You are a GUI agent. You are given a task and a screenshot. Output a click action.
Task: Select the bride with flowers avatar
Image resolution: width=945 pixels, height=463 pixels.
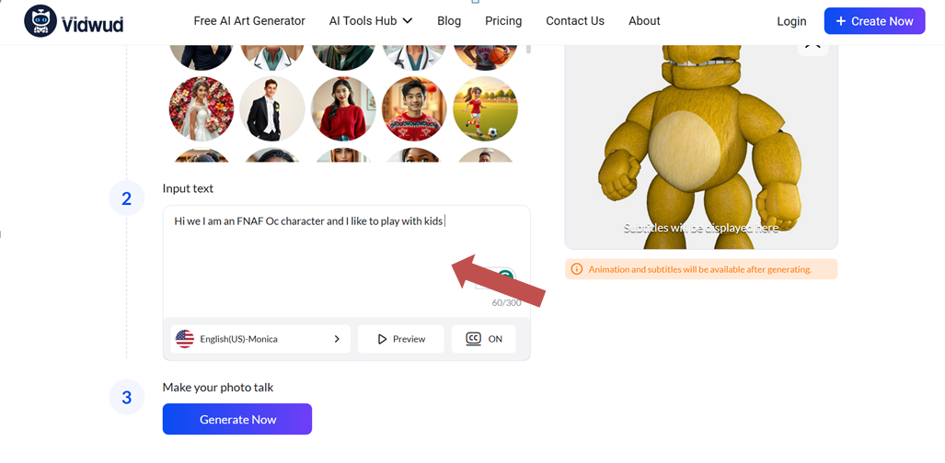point(202,109)
